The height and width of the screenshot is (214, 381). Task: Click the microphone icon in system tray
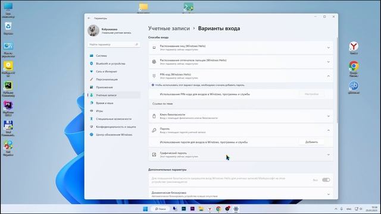click(341, 209)
